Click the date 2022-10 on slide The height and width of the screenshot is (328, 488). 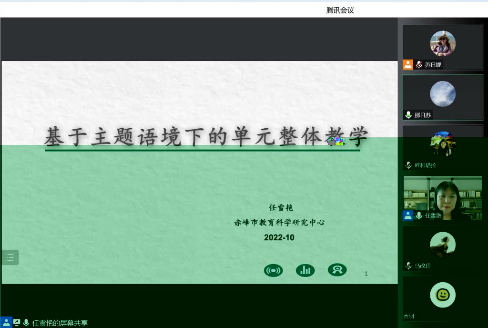point(279,237)
